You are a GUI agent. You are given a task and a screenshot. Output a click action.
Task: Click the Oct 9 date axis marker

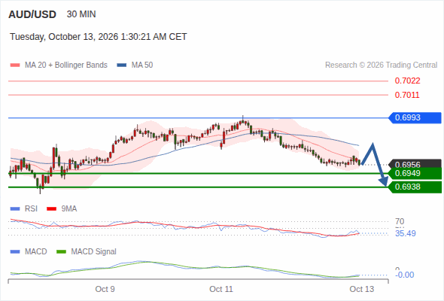click(x=105, y=289)
